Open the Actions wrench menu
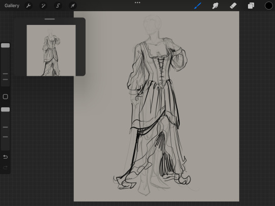 coord(29,6)
